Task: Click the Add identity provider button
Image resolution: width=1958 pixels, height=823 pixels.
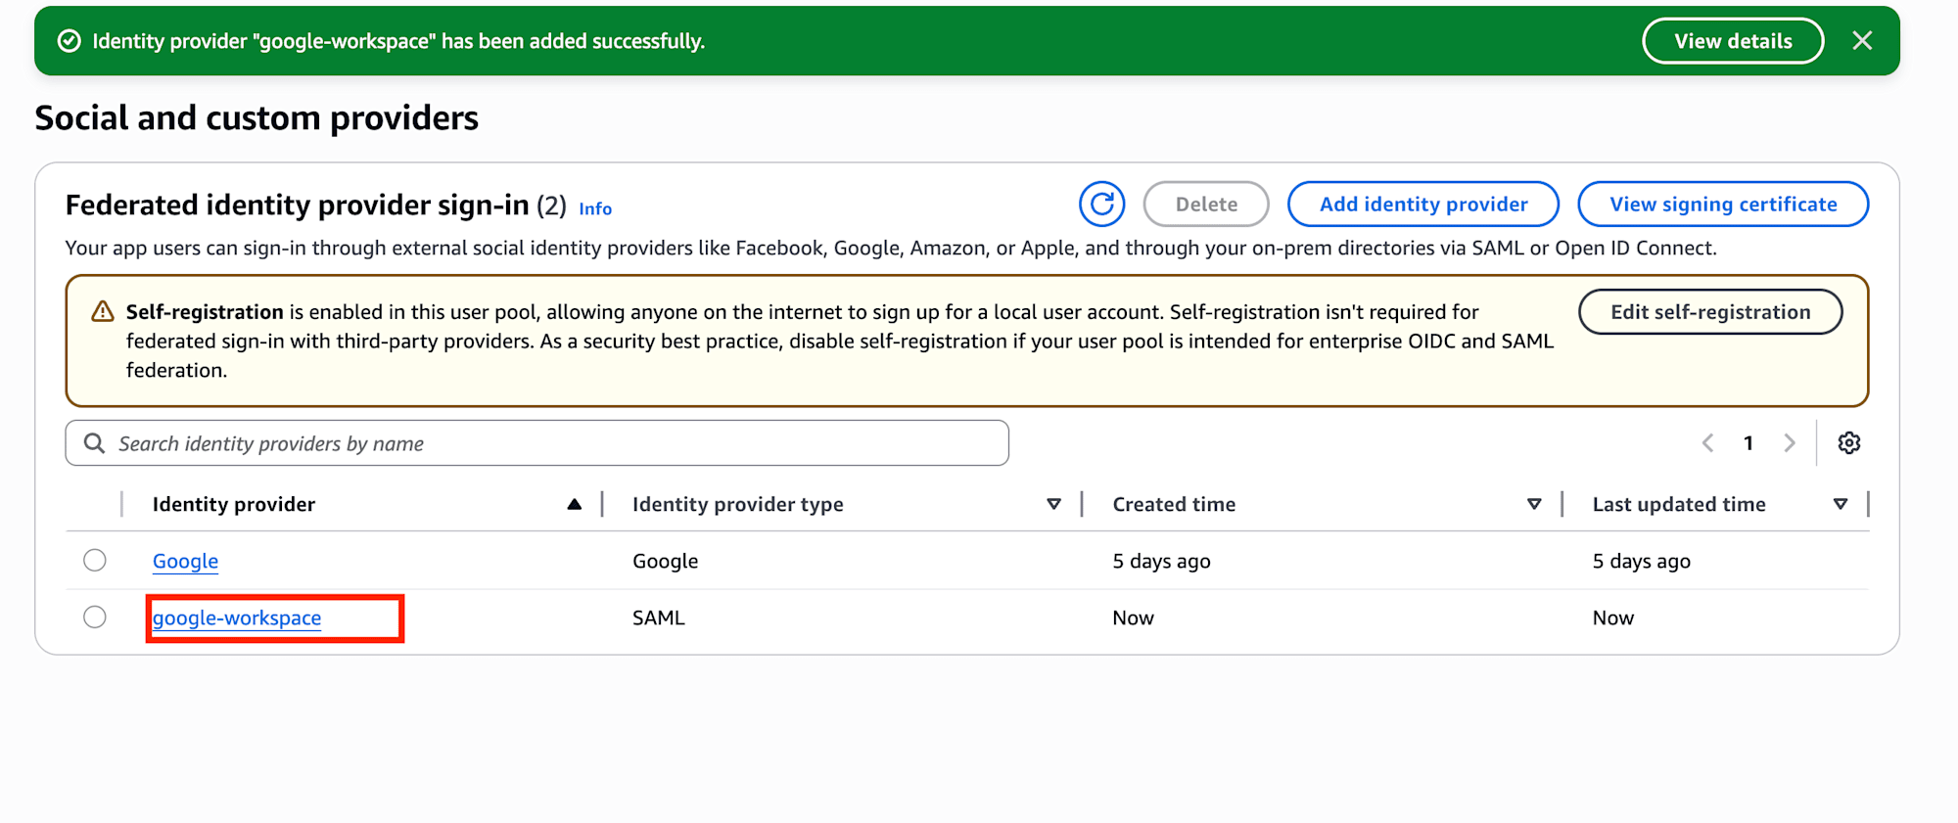Action: point(1422,204)
